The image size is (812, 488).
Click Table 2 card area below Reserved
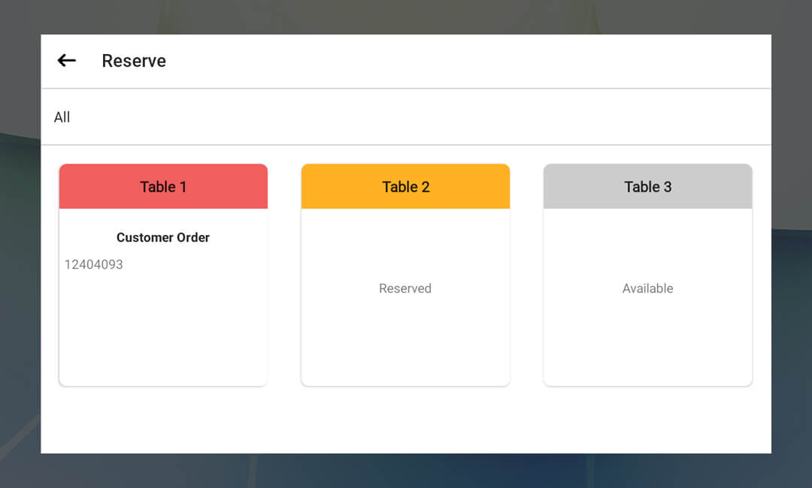tap(405, 342)
